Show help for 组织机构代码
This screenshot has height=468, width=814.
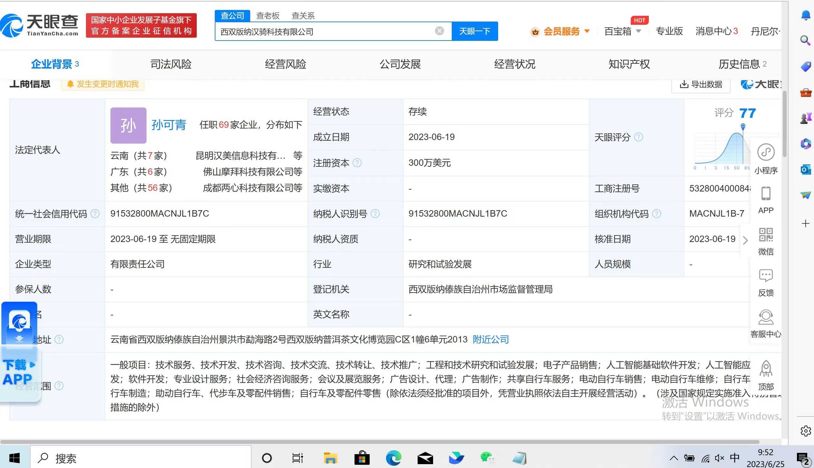click(657, 214)
